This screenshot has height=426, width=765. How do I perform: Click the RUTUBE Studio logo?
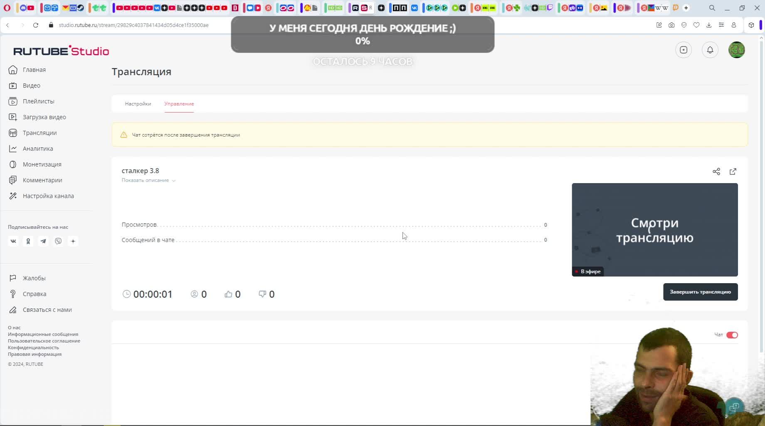[61, 51]
